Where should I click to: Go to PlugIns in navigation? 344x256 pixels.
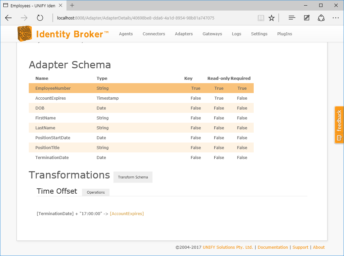point(285,34)
